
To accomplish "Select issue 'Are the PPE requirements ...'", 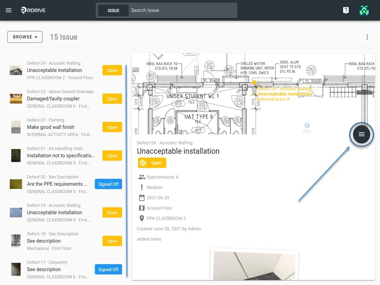I will 57,184.
